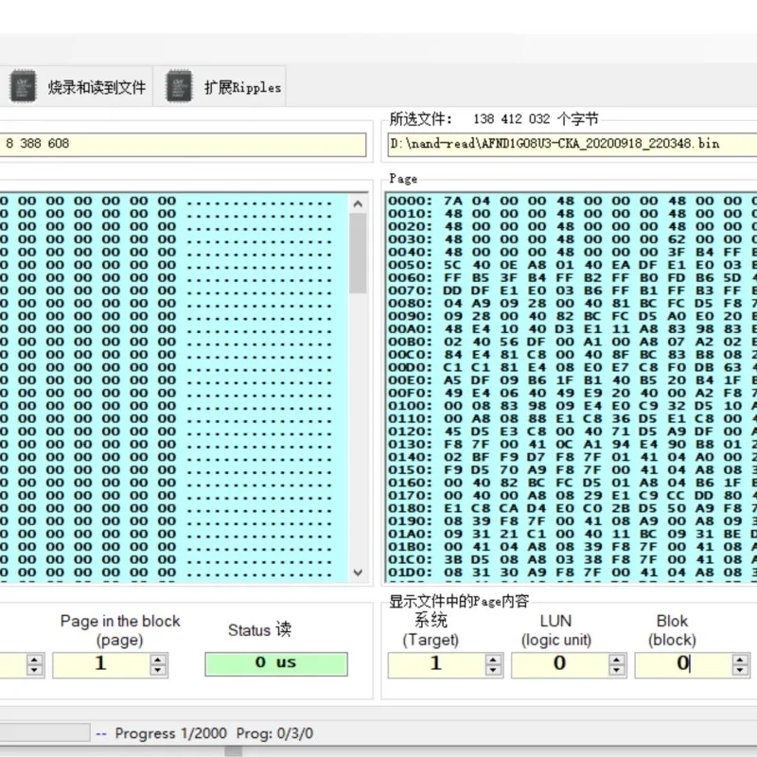Viewport: 757px width, 757px height.
Task: Decrease the Page in the block value
Action: pos(159,670)
